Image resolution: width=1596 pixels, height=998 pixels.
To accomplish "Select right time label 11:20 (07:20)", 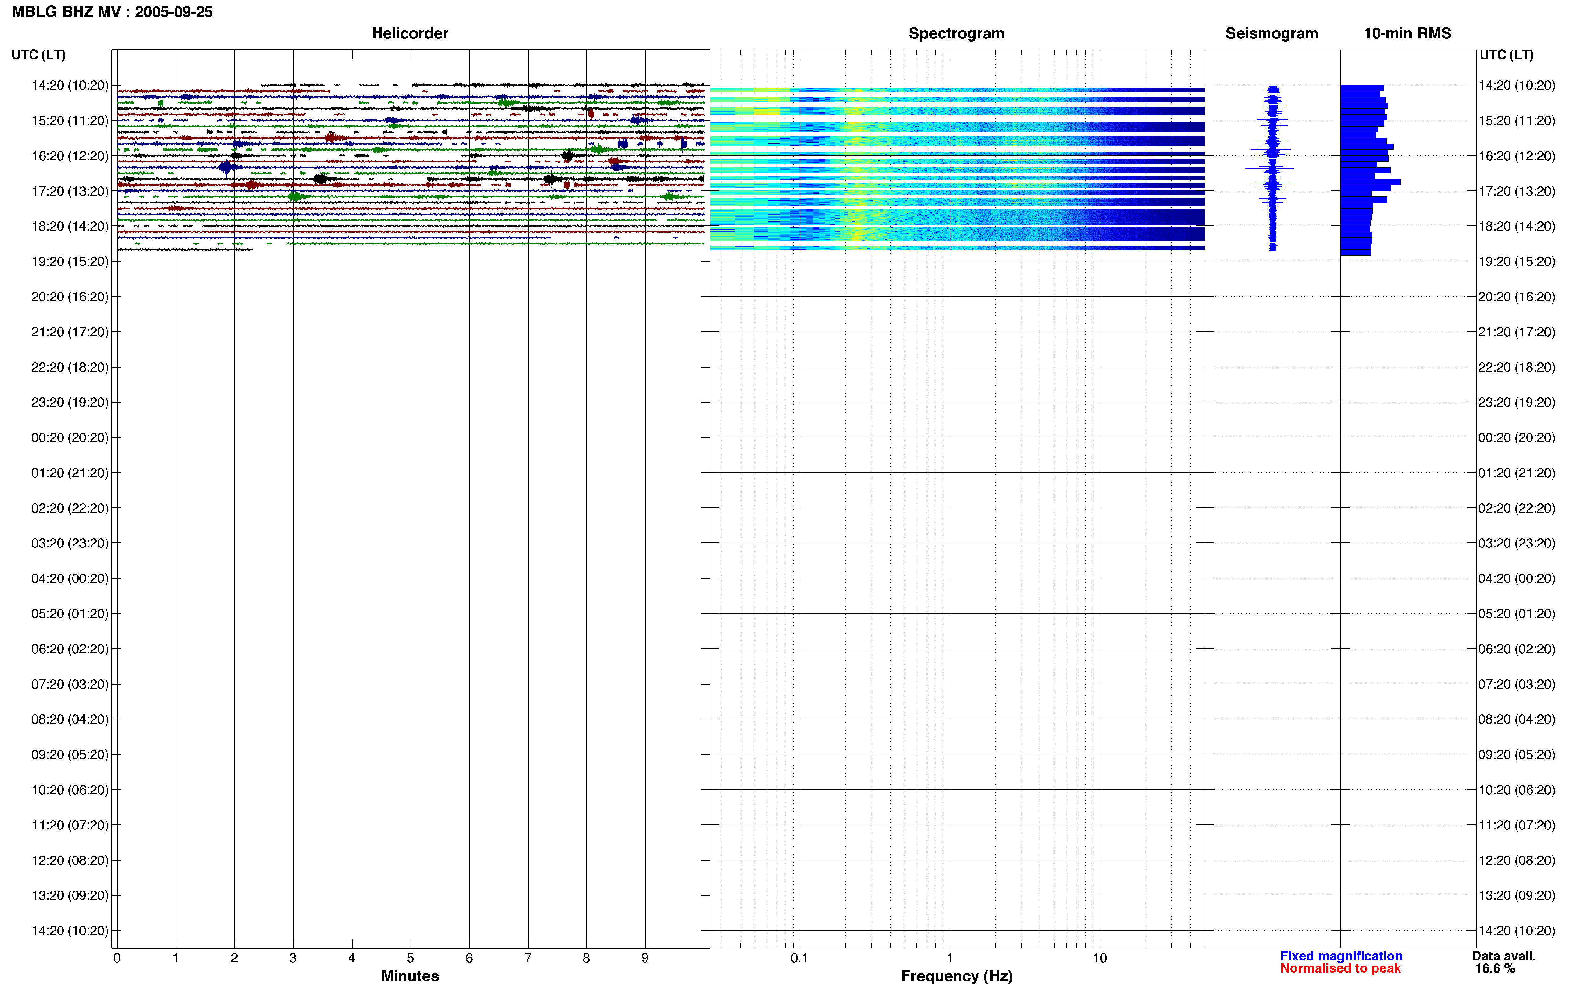I will (1517, 825).
